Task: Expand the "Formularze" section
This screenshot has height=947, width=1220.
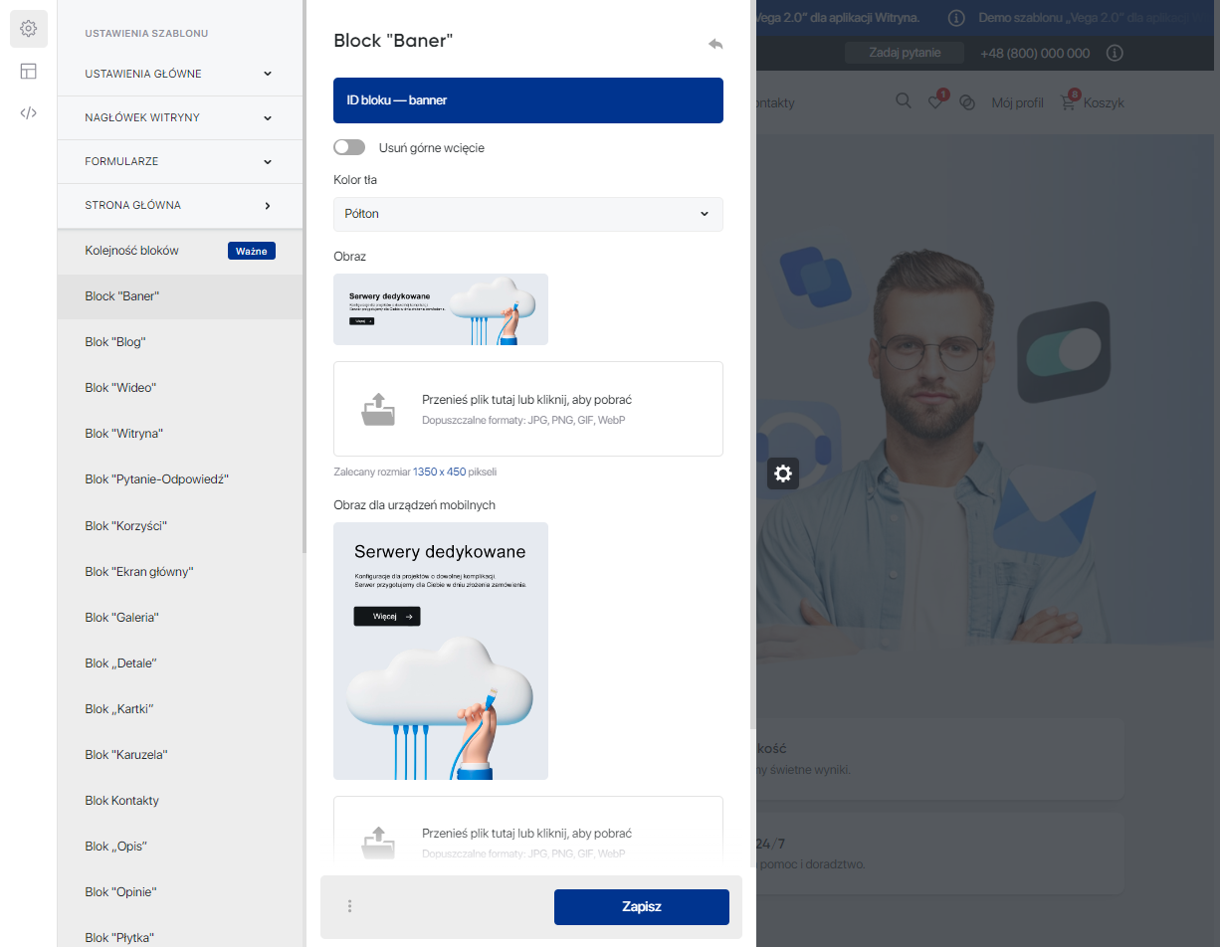Action: coord(179,161)
